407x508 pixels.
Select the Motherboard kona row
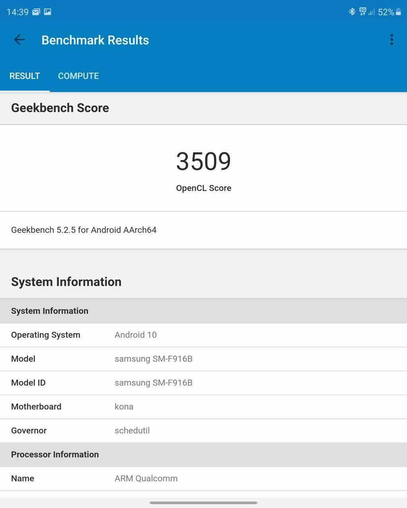click(203, 406)
